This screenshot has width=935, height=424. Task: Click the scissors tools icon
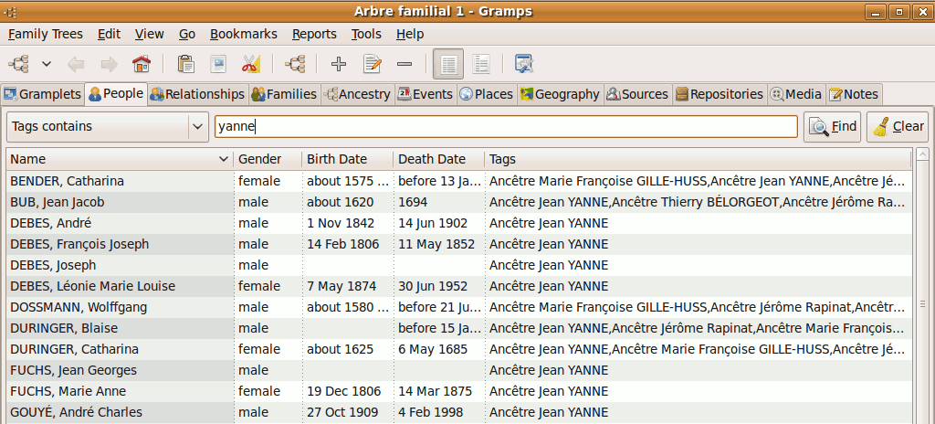pos(250,64)
